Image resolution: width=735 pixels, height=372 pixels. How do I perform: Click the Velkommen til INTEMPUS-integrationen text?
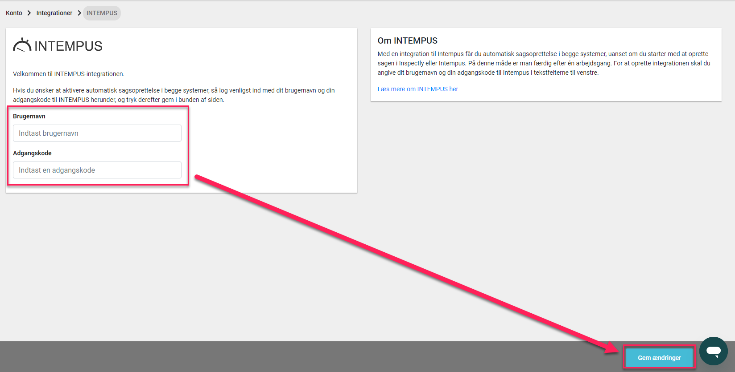[x=69, y=74]
